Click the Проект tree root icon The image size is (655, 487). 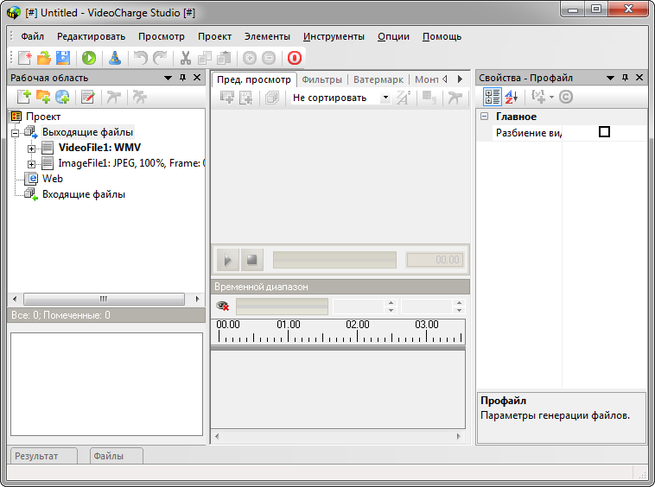(16, 116)
